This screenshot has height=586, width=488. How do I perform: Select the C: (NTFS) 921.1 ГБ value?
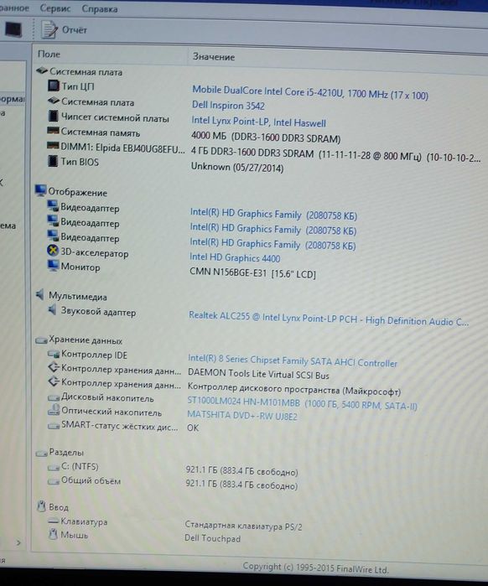click(241, 471)
